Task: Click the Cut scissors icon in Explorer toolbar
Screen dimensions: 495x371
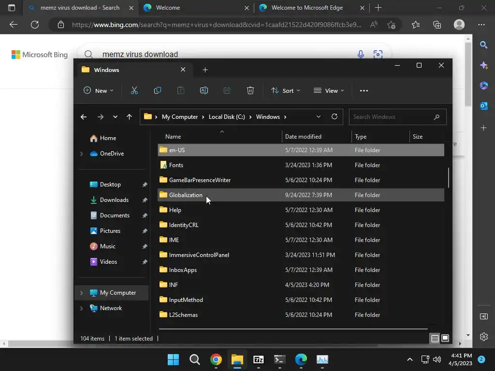Action: (134, 90)
